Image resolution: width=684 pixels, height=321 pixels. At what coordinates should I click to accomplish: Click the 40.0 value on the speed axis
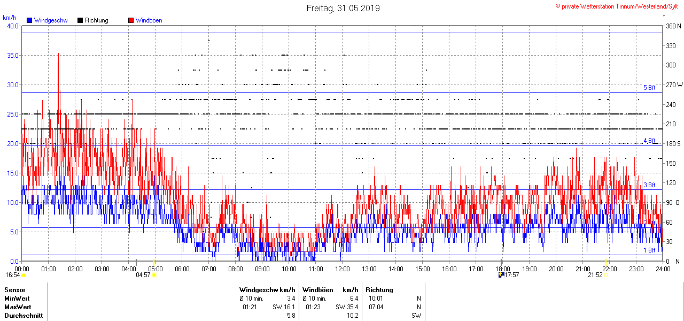coord(13,26)
